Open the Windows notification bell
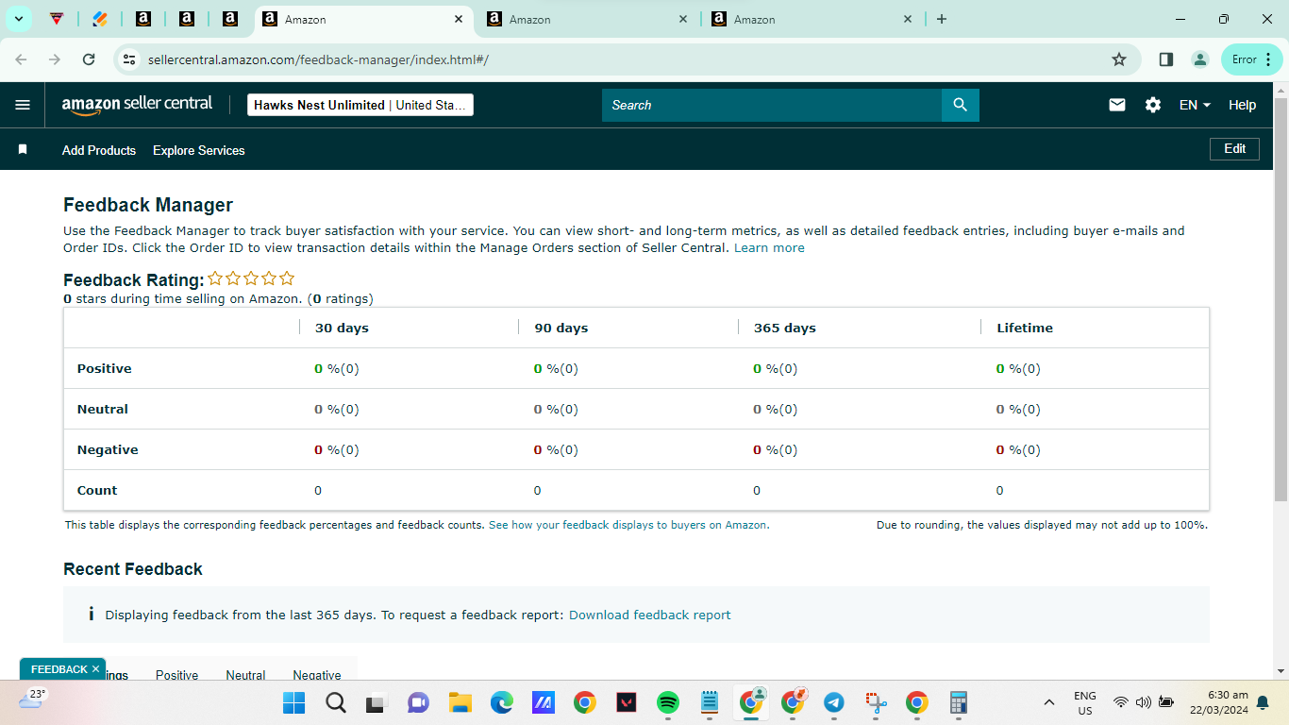Image resolution: width=1289 pixels, height=725 pixels. tap(1263, 702)
